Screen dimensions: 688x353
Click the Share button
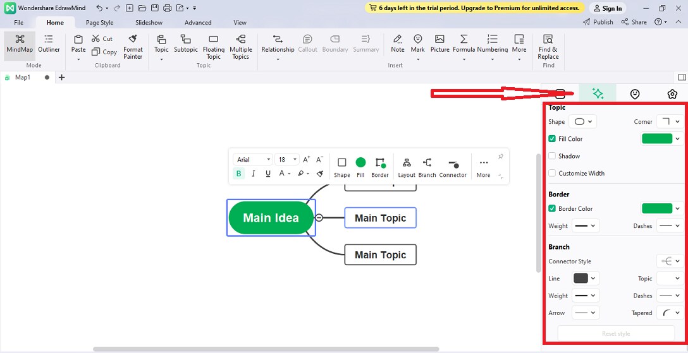coord(634,22)
